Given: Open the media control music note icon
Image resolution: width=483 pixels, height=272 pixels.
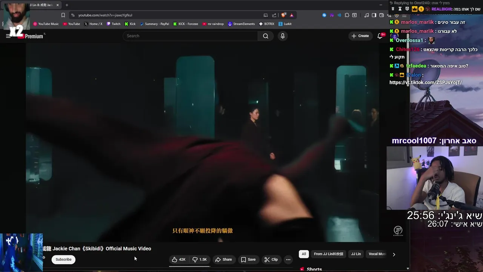Looking at the screenshot, I should 367,15.
